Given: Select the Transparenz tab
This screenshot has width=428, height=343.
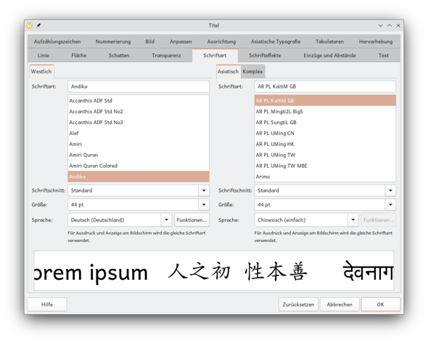Looking at the screenshot, I should pyautogui.click(x=166, y=55).
